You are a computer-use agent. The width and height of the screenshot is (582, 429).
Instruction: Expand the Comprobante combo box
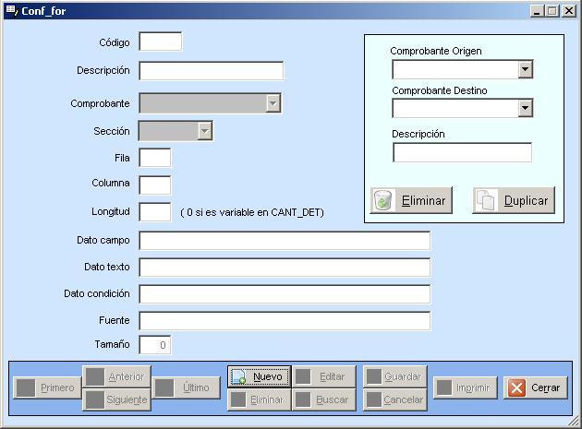click(x=273, y=103)
